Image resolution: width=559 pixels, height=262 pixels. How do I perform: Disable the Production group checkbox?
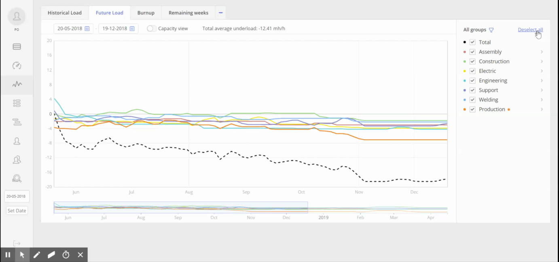(472, 109)
